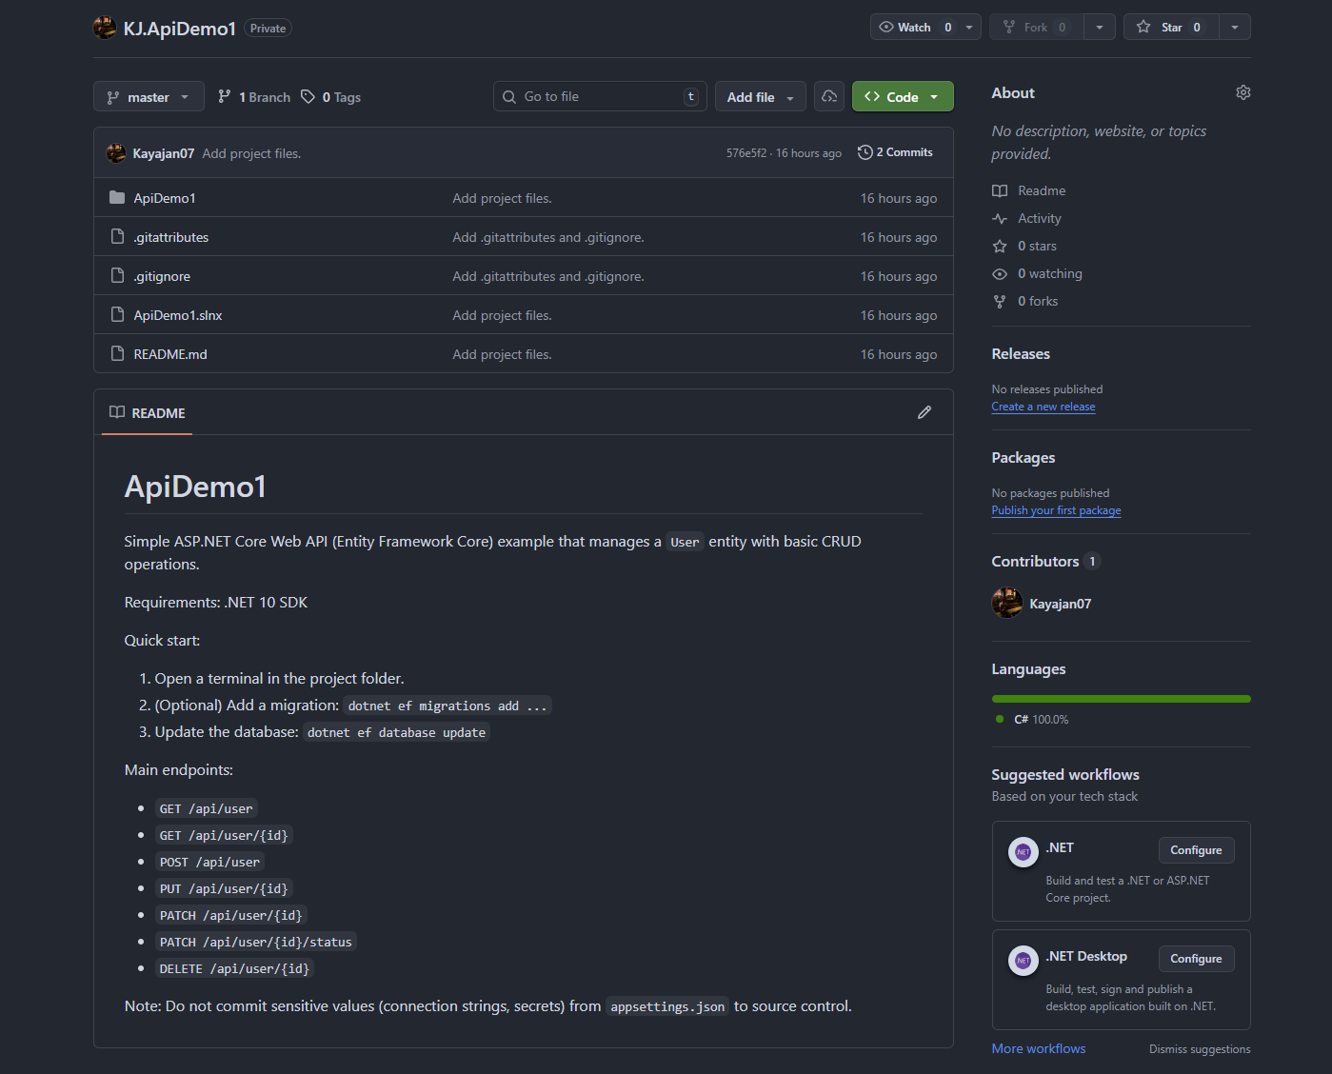Open the Activity link in About
This screenshot has width=1332, height=1074.
coord(1039,218)
